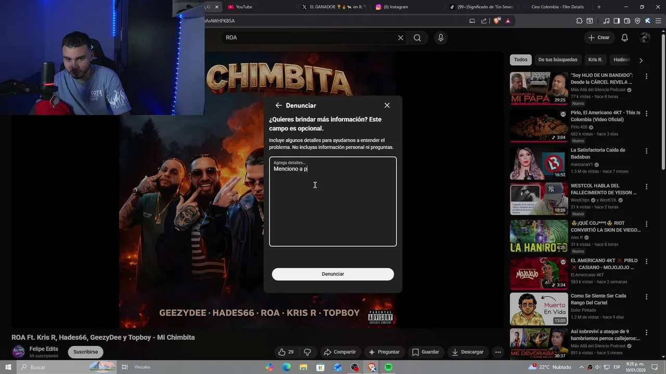Subscribe with the Suscribirse button
Viewport: 666px width, 374px height.
point(85,352)
